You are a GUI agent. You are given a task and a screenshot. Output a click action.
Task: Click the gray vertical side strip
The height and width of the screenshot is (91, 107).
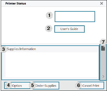point(103,62)
